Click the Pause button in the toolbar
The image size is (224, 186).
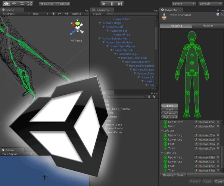(x=112, y=4)
